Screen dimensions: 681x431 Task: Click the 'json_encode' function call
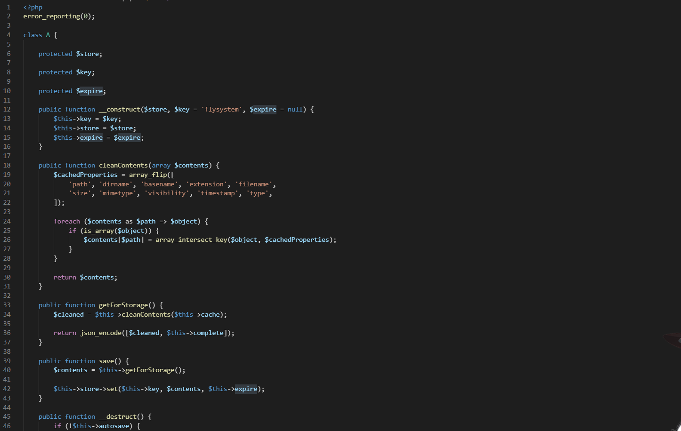(x=101, y=333)
